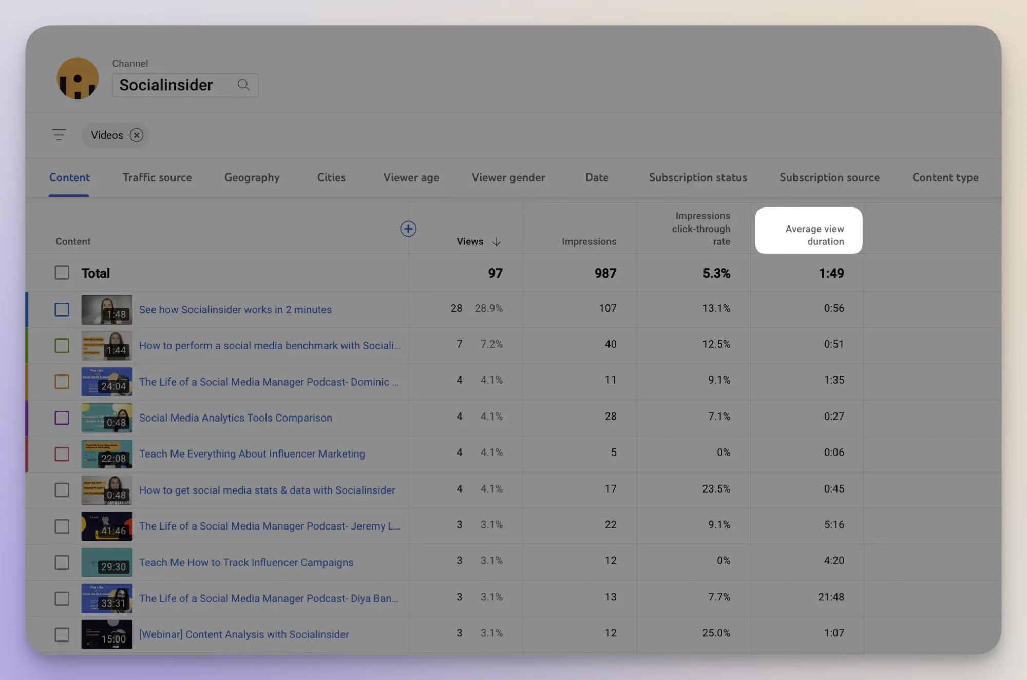
Task: Open the Podcast- Dominic video link
Action: click(x=269, y=382)
